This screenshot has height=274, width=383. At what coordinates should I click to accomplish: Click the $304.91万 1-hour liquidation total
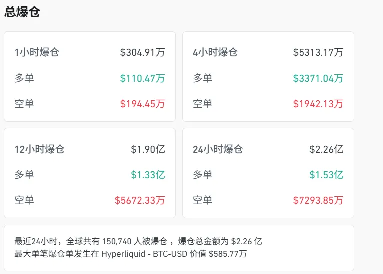point(142,52)
